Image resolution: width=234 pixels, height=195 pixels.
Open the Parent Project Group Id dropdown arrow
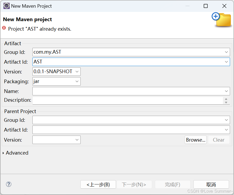(x=226, y=120)
